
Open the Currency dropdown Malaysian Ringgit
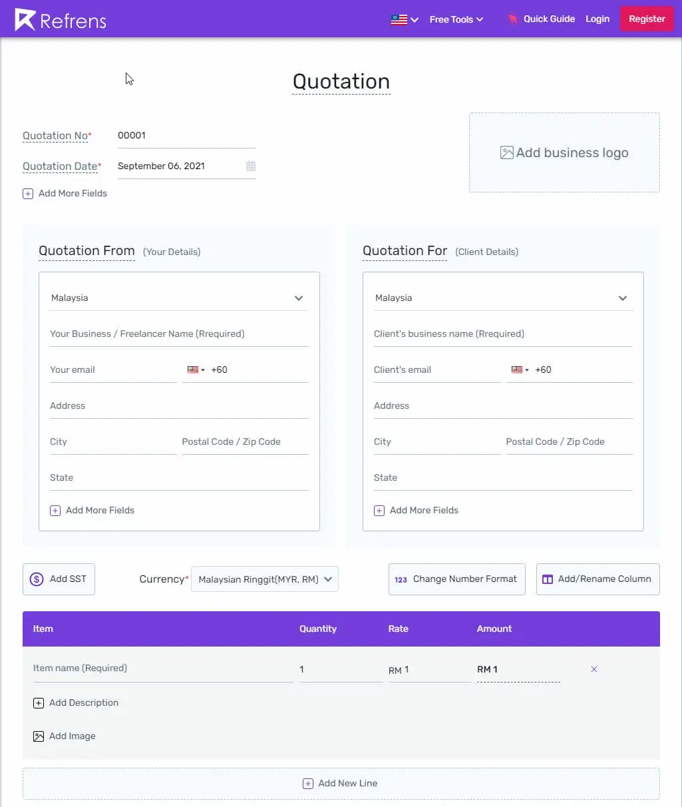(265, 579)
